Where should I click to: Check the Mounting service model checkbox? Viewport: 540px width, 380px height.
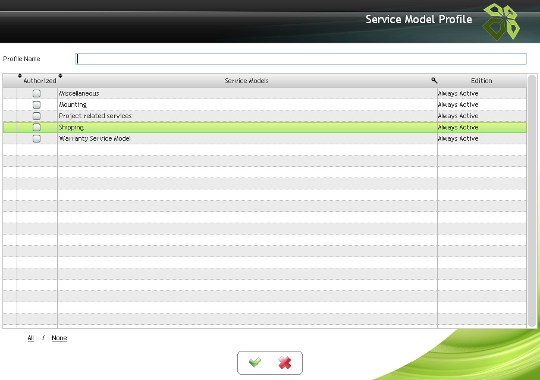pos(37,104)
